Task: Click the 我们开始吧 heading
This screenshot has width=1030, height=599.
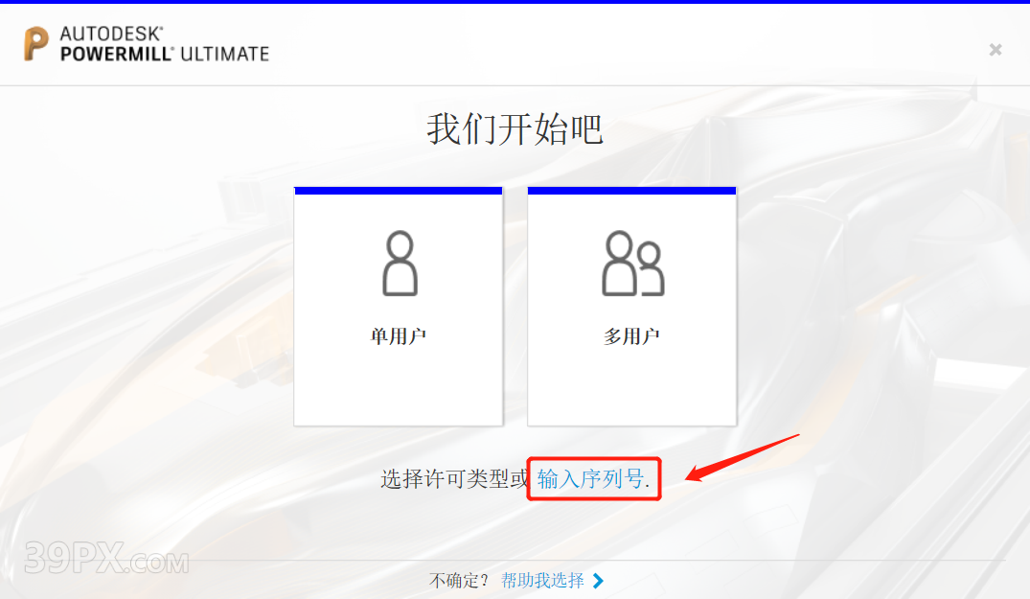Action: pos(515,128)
